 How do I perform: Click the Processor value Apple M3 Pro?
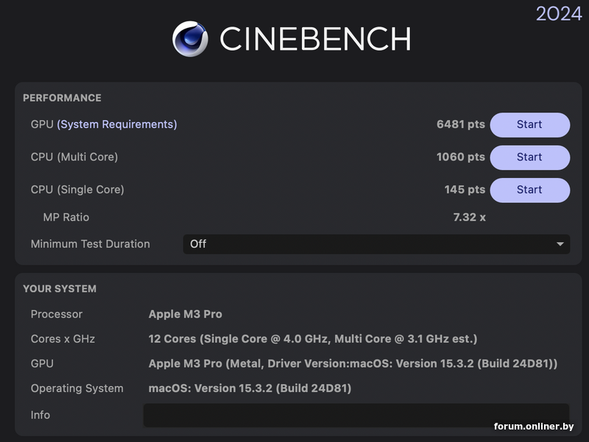[185, 315]
